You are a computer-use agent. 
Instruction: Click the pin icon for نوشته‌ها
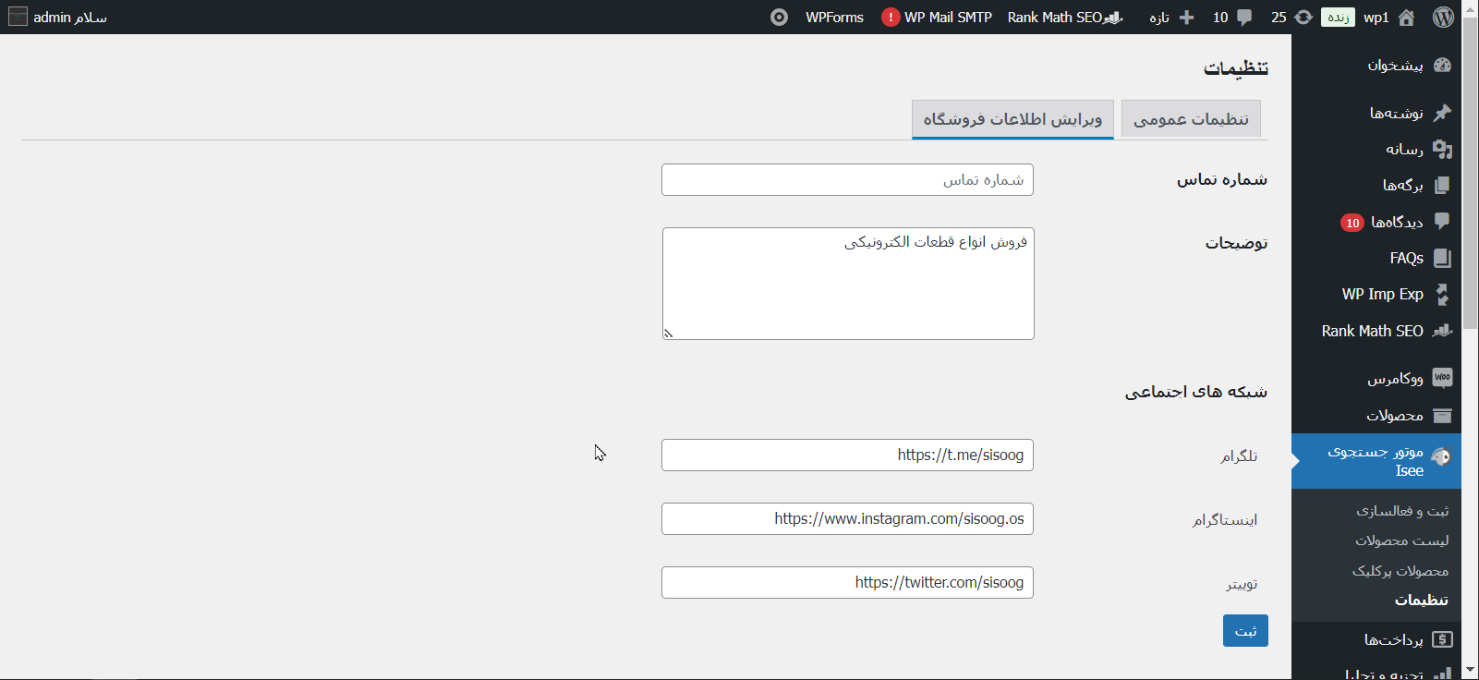(1442, 113)
